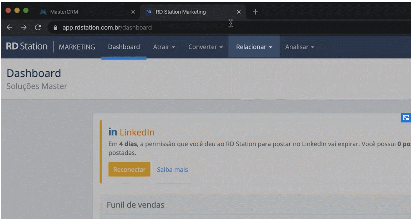Go forward with the browser forward arrow
The width and height of the screenshot is (412, 219).
tap(24, 27)
